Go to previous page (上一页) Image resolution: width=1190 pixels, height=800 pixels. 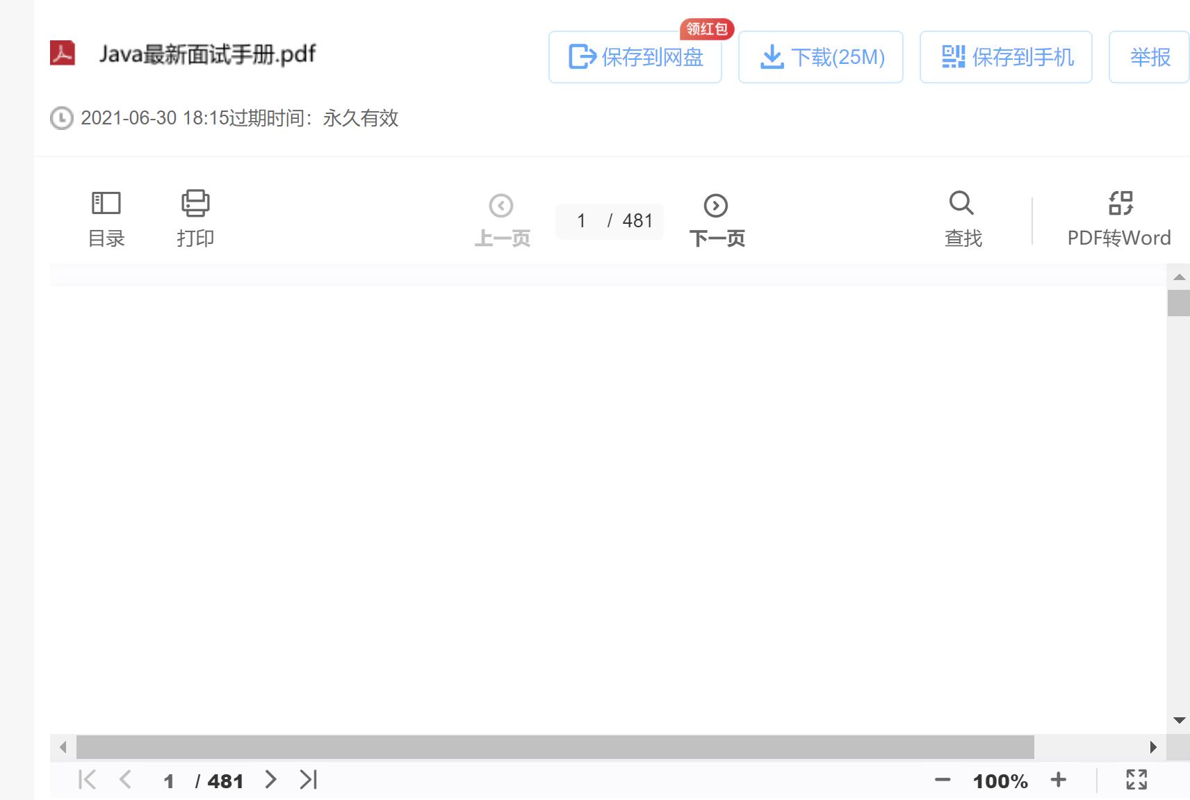tap(502, 221)
